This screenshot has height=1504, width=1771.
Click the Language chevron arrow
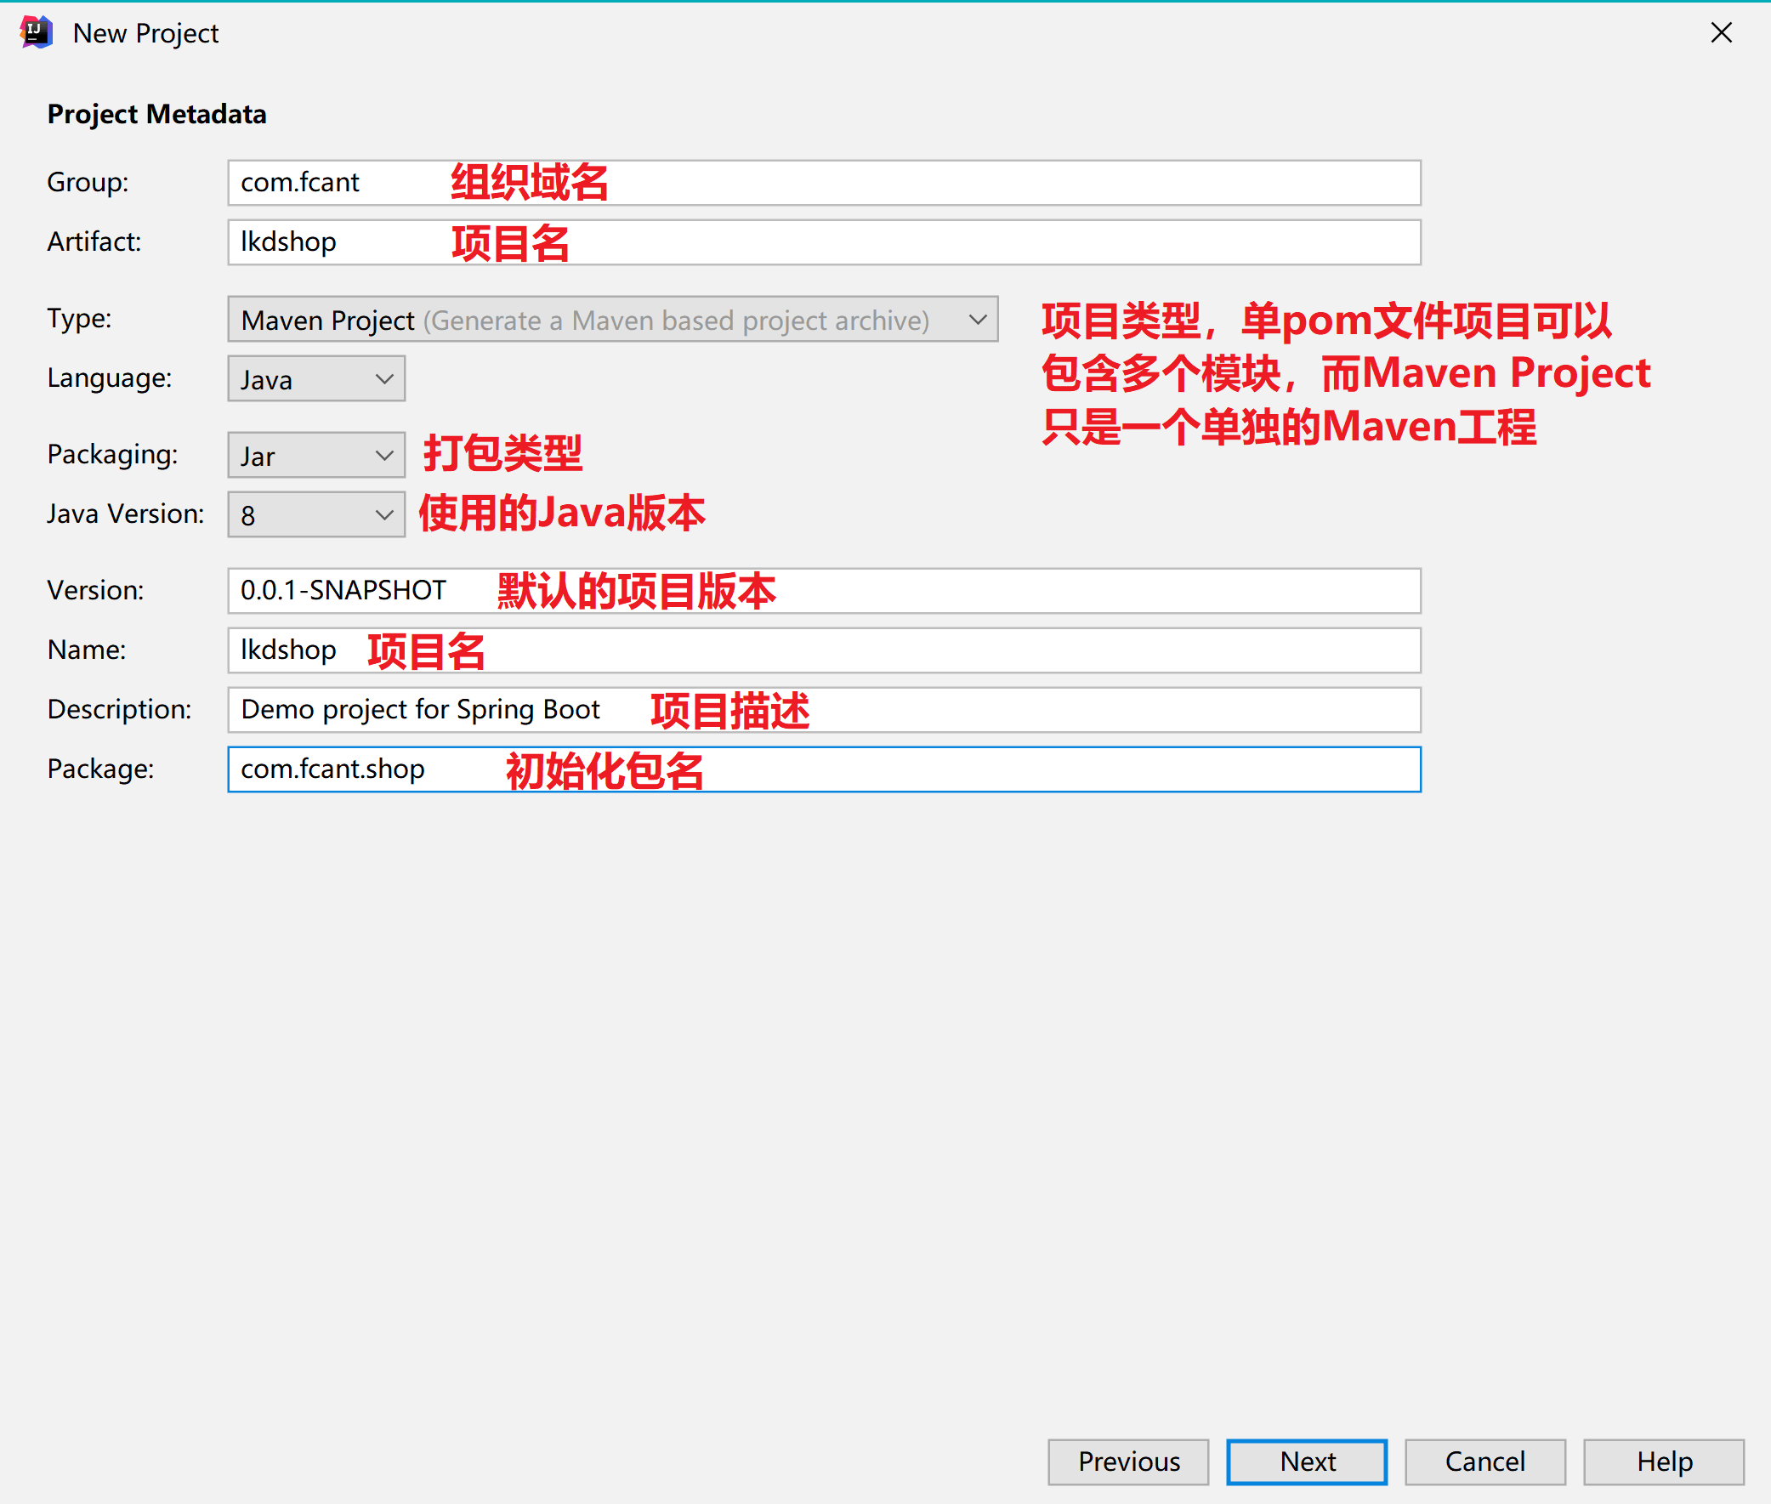click(384, 378)
